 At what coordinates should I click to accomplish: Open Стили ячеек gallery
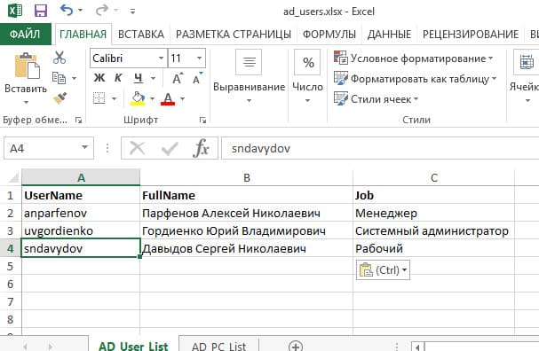pyautogui.click(x=377, y=99)
